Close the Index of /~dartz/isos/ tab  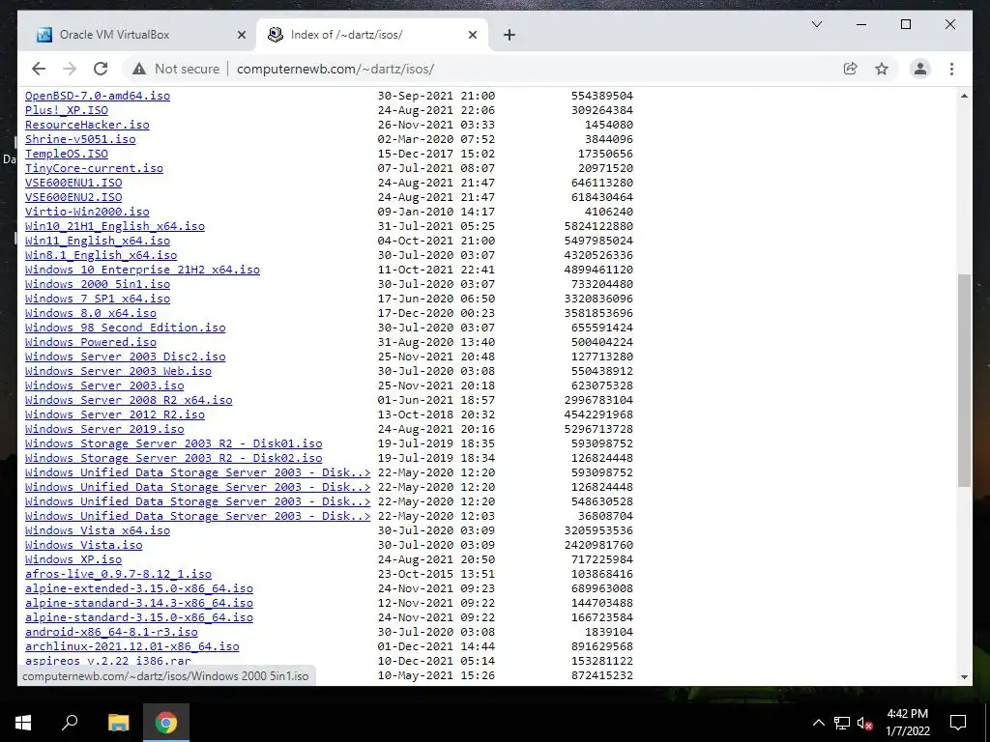point(472,35)
